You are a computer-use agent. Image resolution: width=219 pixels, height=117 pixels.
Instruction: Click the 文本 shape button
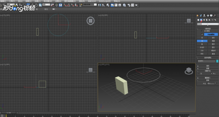(202, 51)
